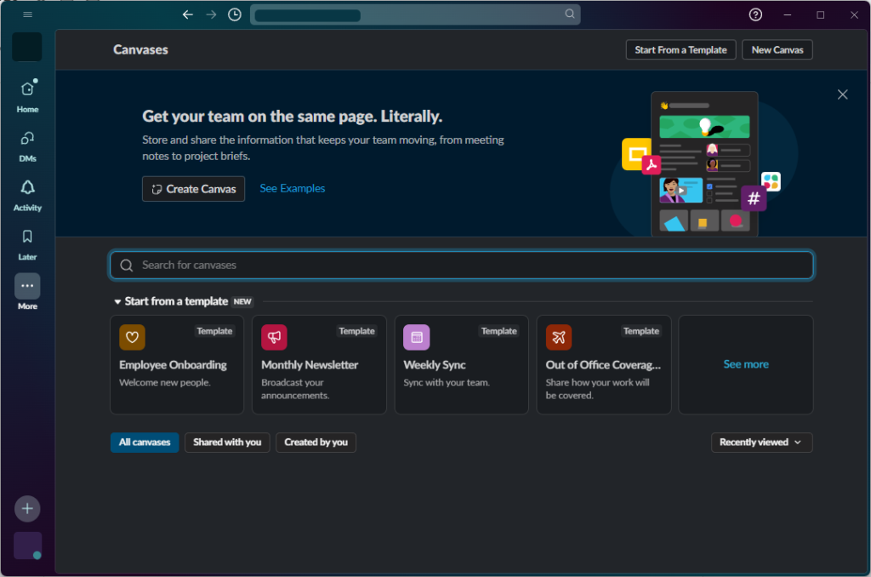Click the New Canvas button
Viewport: 871px width, 577px height.
[777, 50]
